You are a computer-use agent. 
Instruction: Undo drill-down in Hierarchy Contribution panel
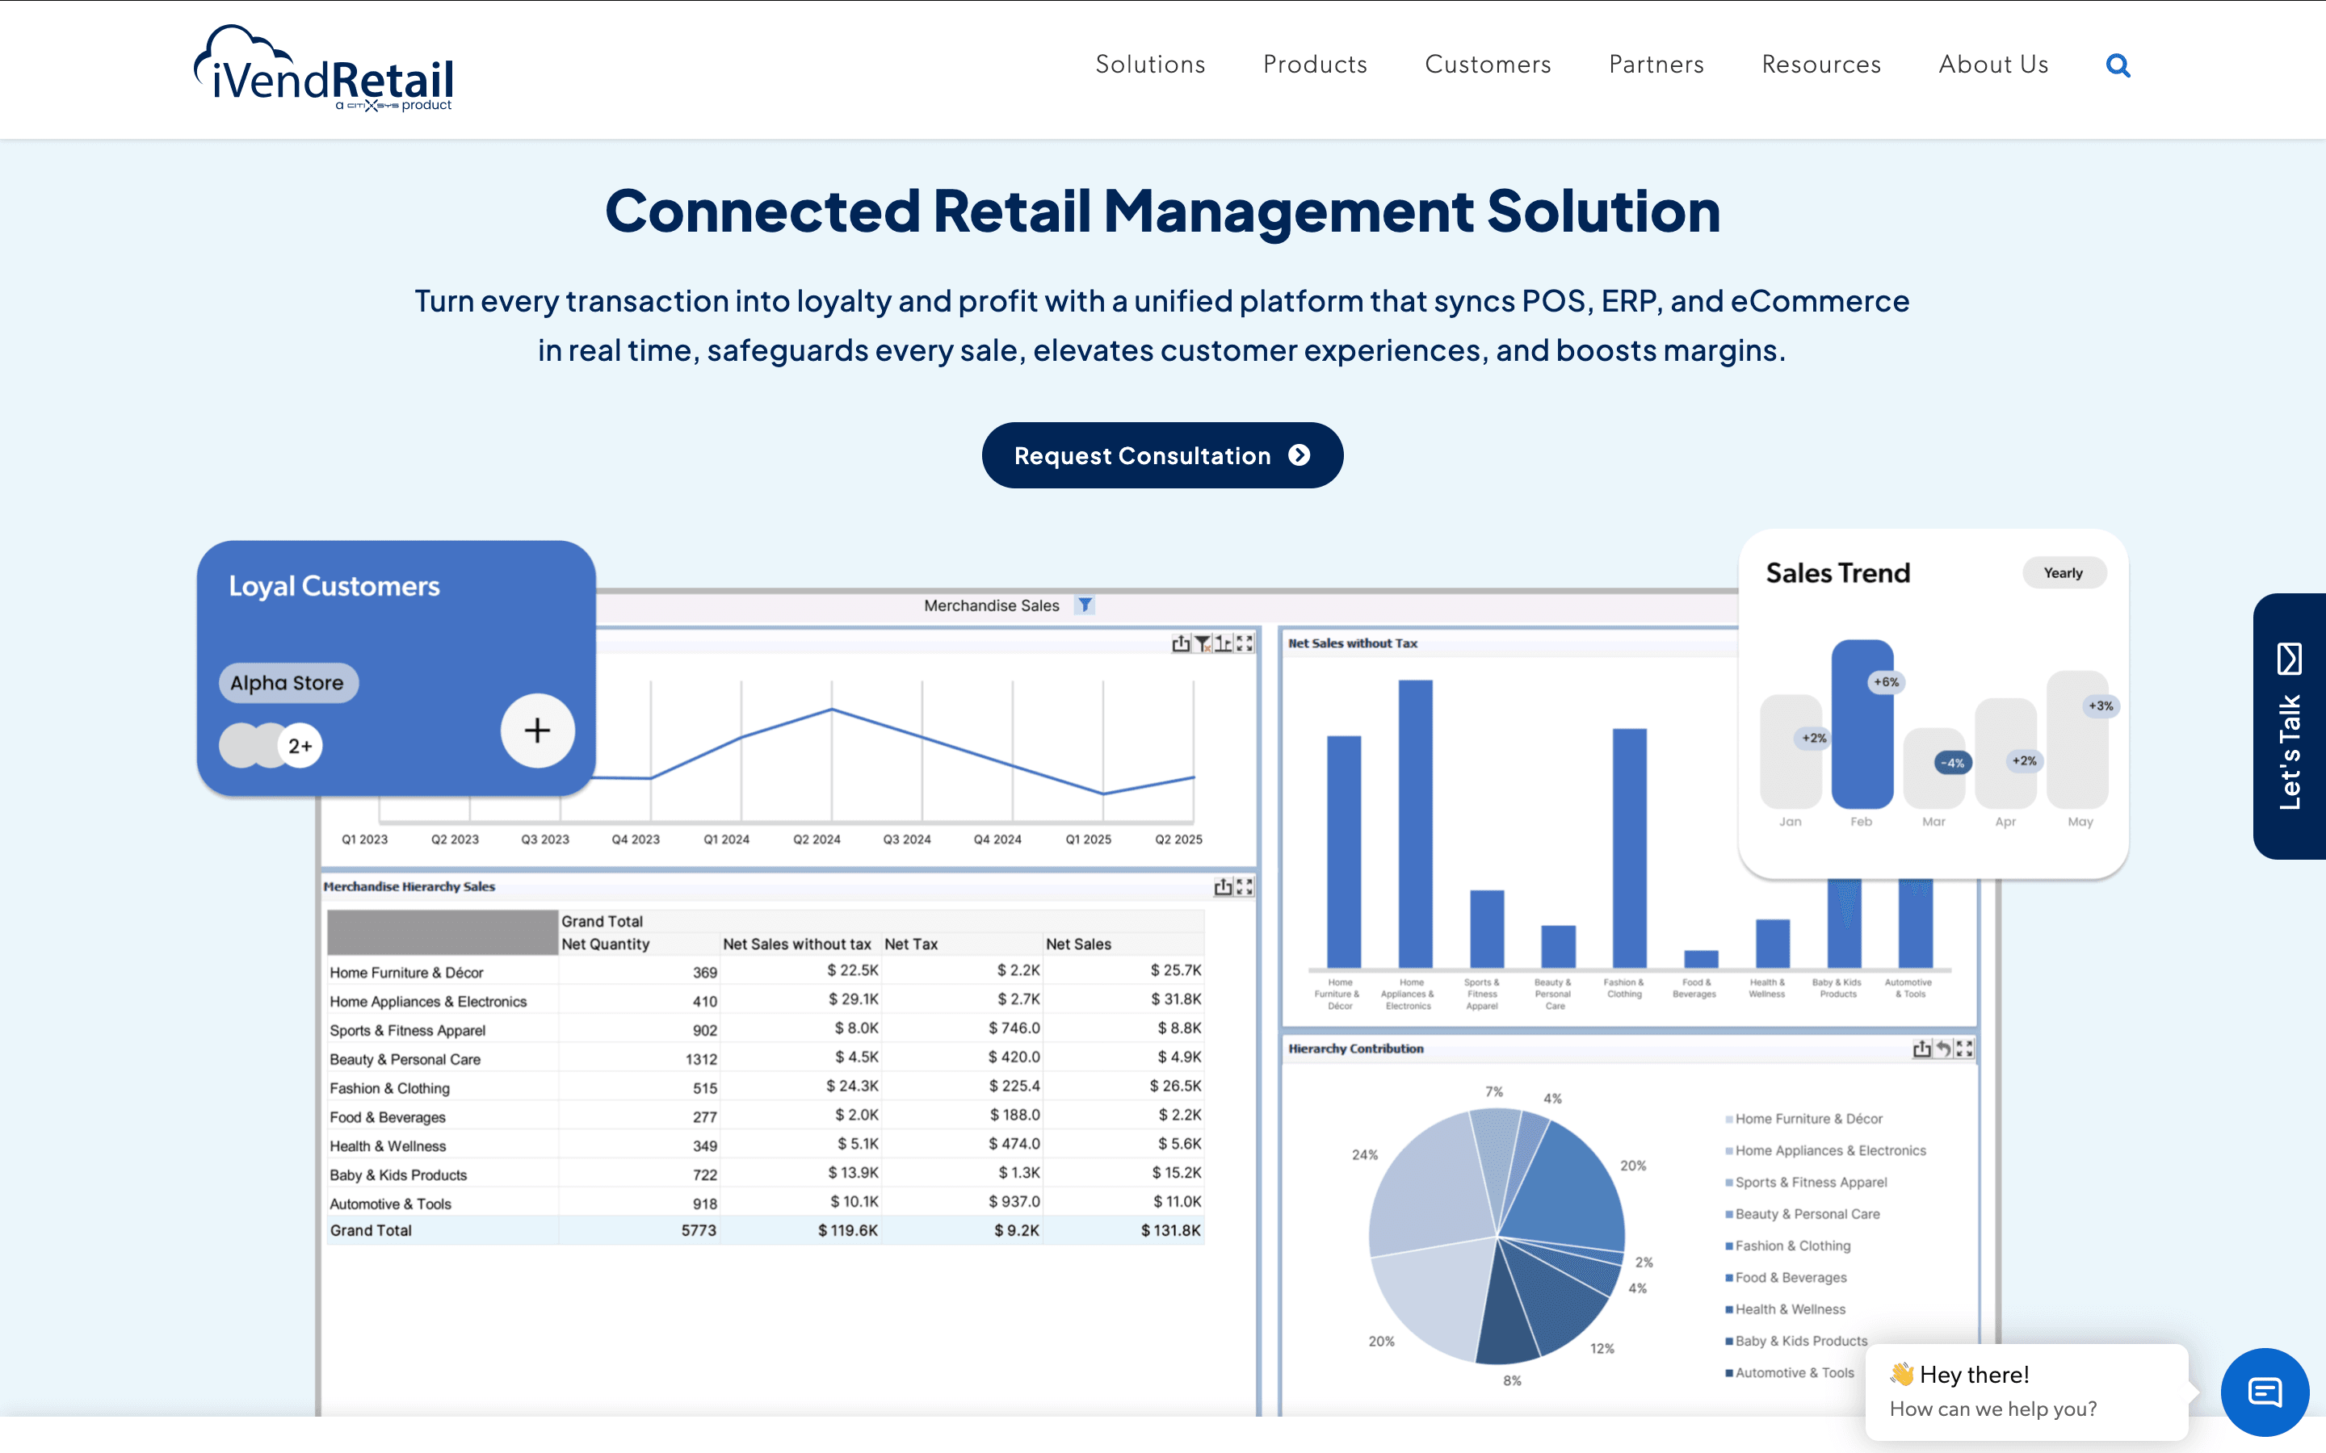(x=1942, y=1049)
